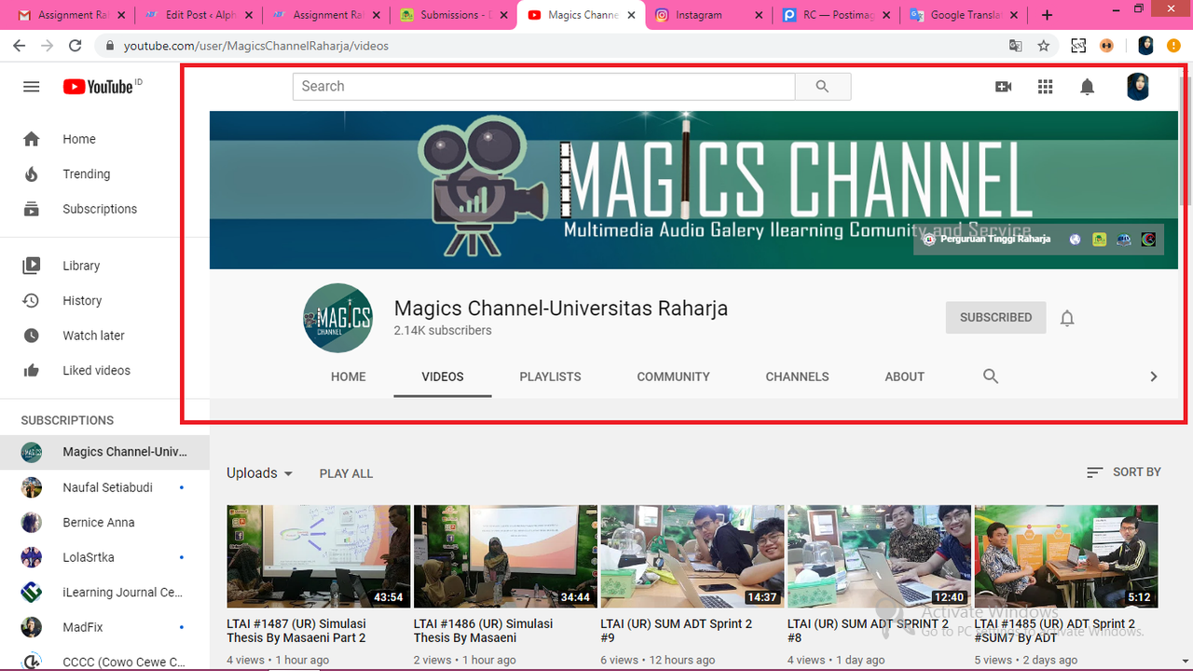Open title 'LTAI #1486 (UR) Simulasi Thesis By Masaeni'
1193x671 pixels.
point(483,631)
